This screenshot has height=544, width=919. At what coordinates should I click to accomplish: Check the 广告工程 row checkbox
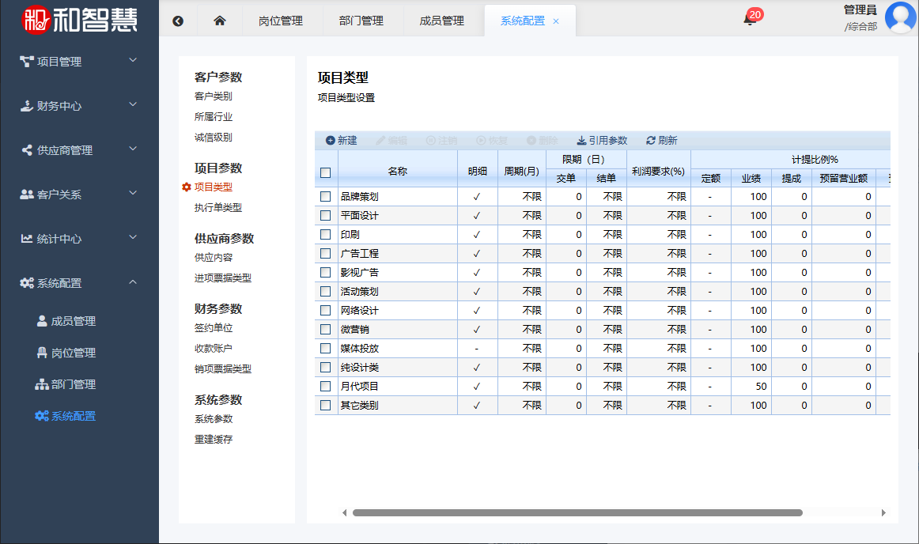click(x=325, y=253)
